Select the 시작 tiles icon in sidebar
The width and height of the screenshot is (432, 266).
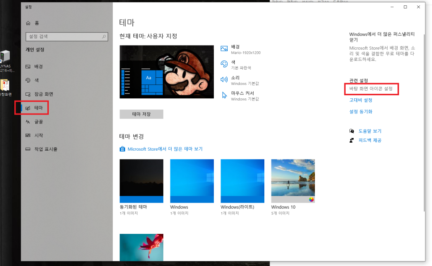coord(28,135)
